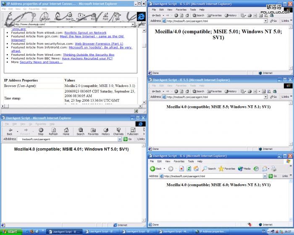Expand the Back history arrow in the IE 6 toolbar
This screenshot has height=235, width=294.
click(x=164, y=169)
